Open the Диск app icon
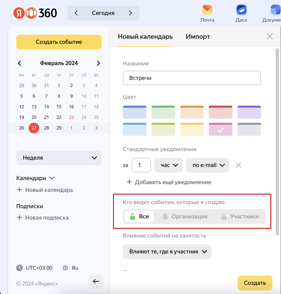The height and width of the screenshot is (294, 281). 242,10
